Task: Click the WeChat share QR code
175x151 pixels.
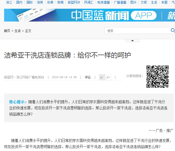Action: coord(157,76)
